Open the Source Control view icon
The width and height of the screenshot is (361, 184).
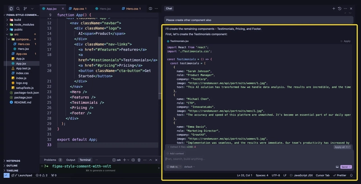click(x=25, y=9)
